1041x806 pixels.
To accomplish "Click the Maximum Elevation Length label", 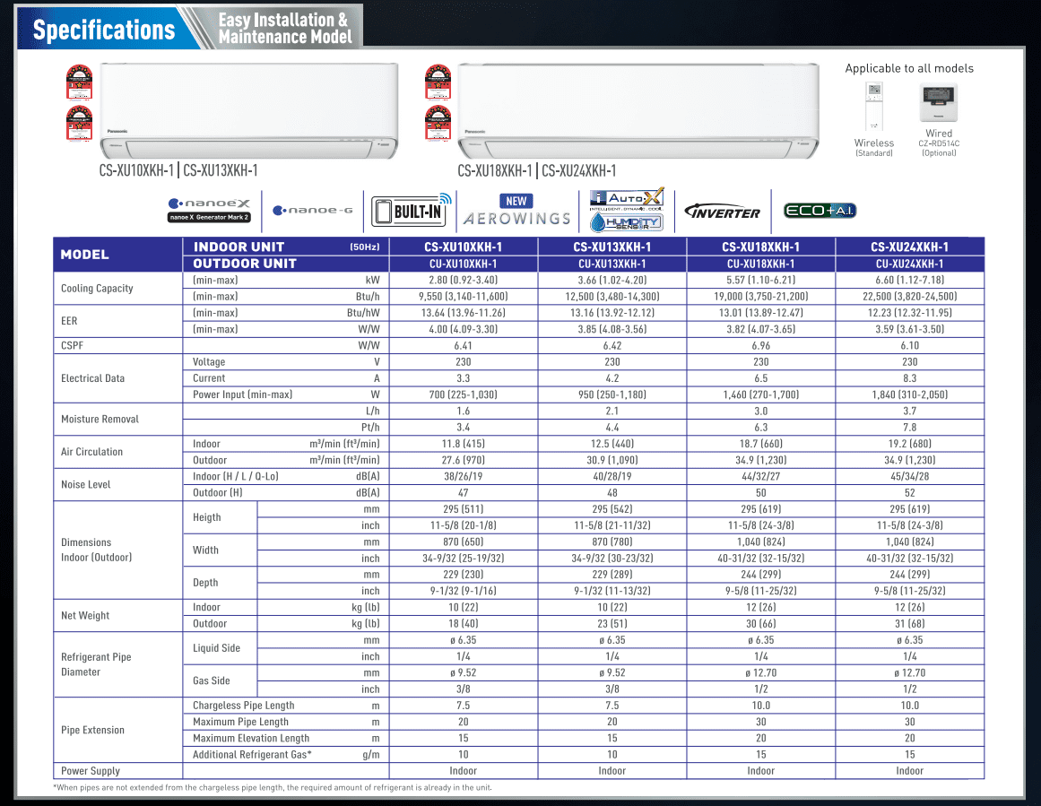I will coord(251,738).
